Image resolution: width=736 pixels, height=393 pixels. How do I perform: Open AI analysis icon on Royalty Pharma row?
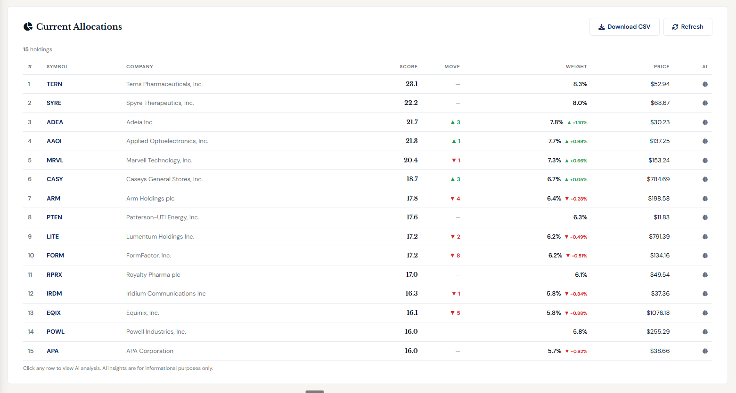(705, 274)
